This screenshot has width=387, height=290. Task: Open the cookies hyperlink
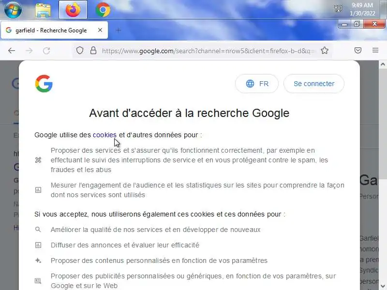point(104,135)
